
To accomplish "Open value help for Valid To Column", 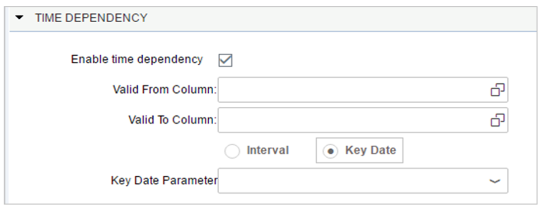I will 497,120.
